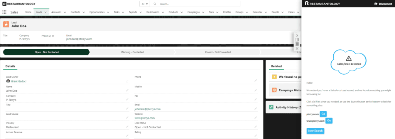Viewport: 395px width, 139px height.
Task: Click the yellow duplicates icon in Related
Action: [274, 77]
